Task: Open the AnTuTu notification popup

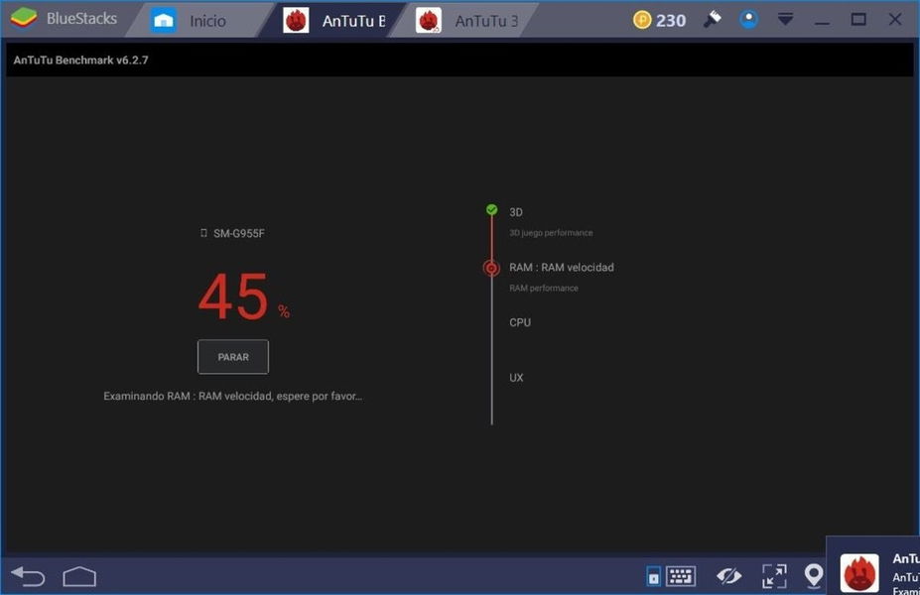Action: coord(873,565)
